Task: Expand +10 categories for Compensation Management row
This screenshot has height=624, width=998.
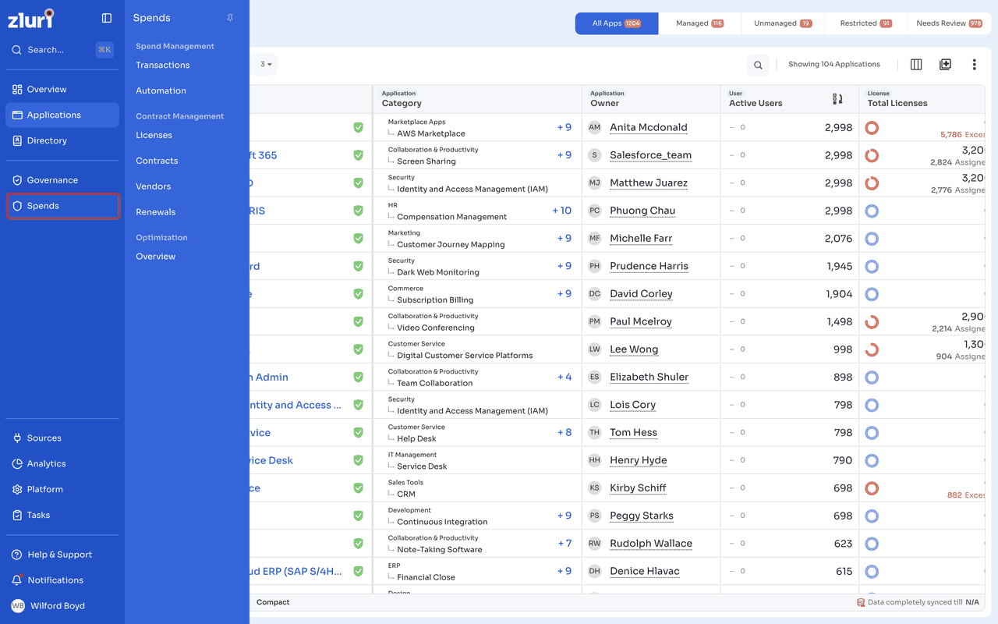Action: point(562,211)
